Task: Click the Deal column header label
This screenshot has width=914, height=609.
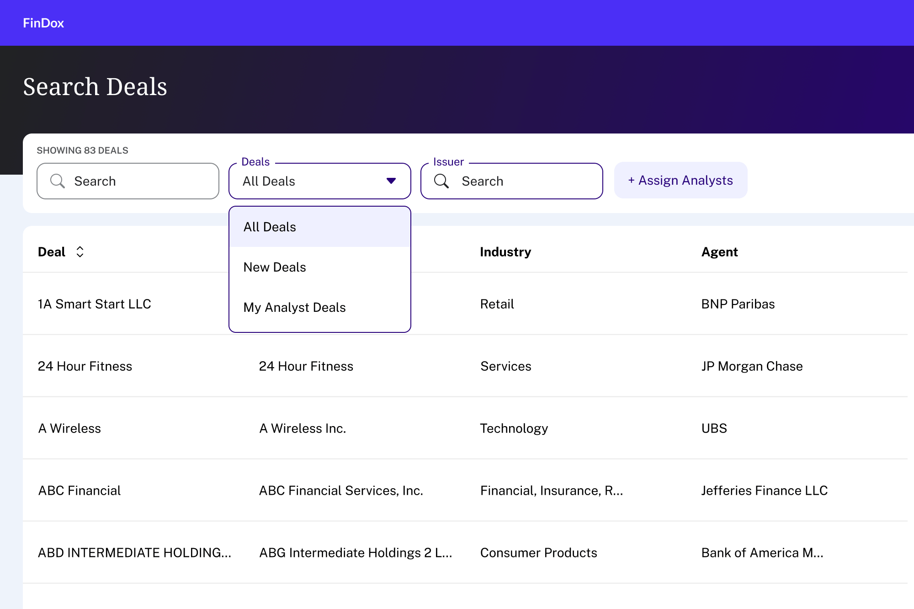Action: point(52,252)
